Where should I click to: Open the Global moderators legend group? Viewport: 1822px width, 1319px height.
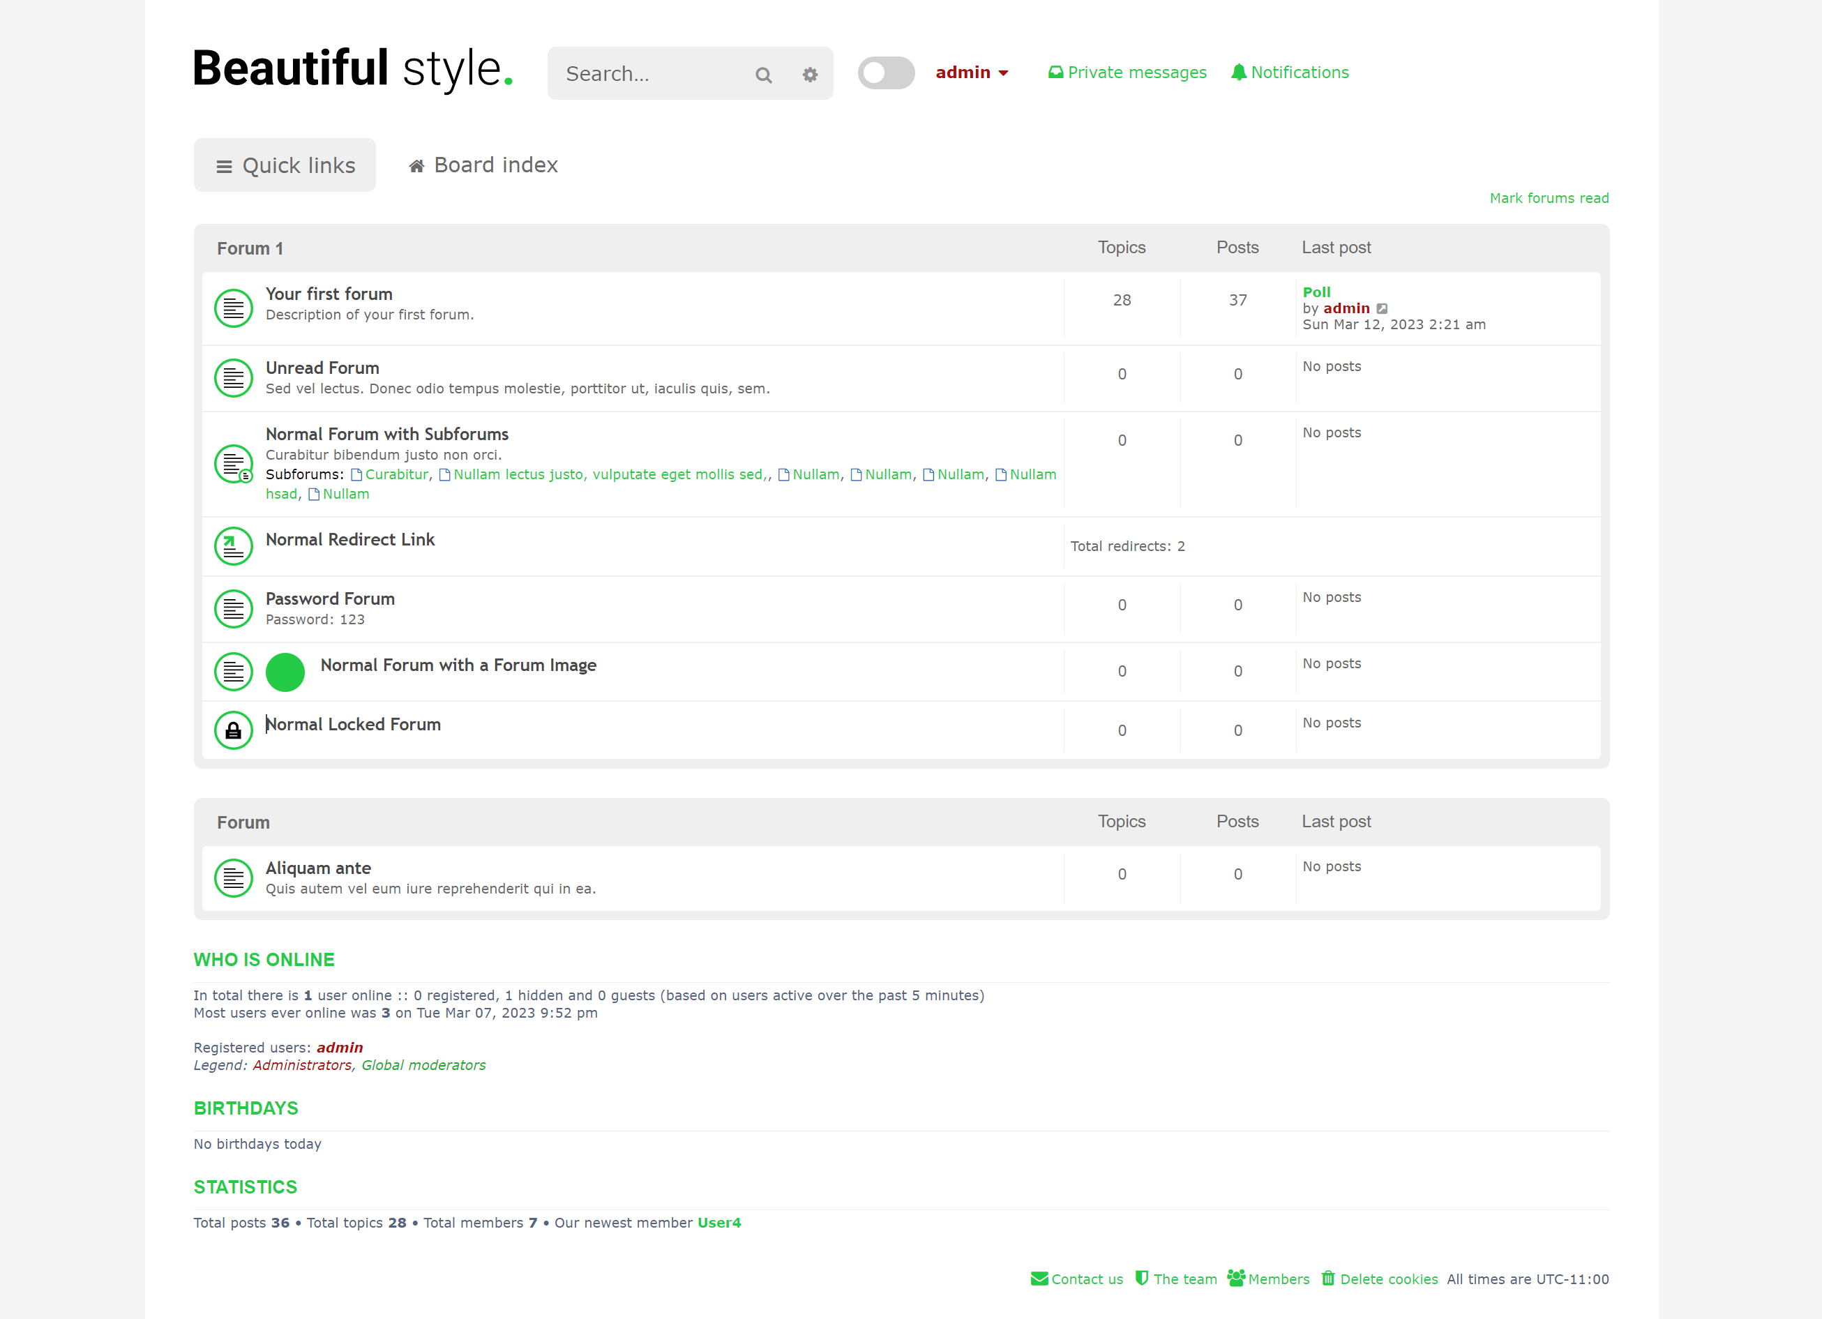click(423, 1065)
